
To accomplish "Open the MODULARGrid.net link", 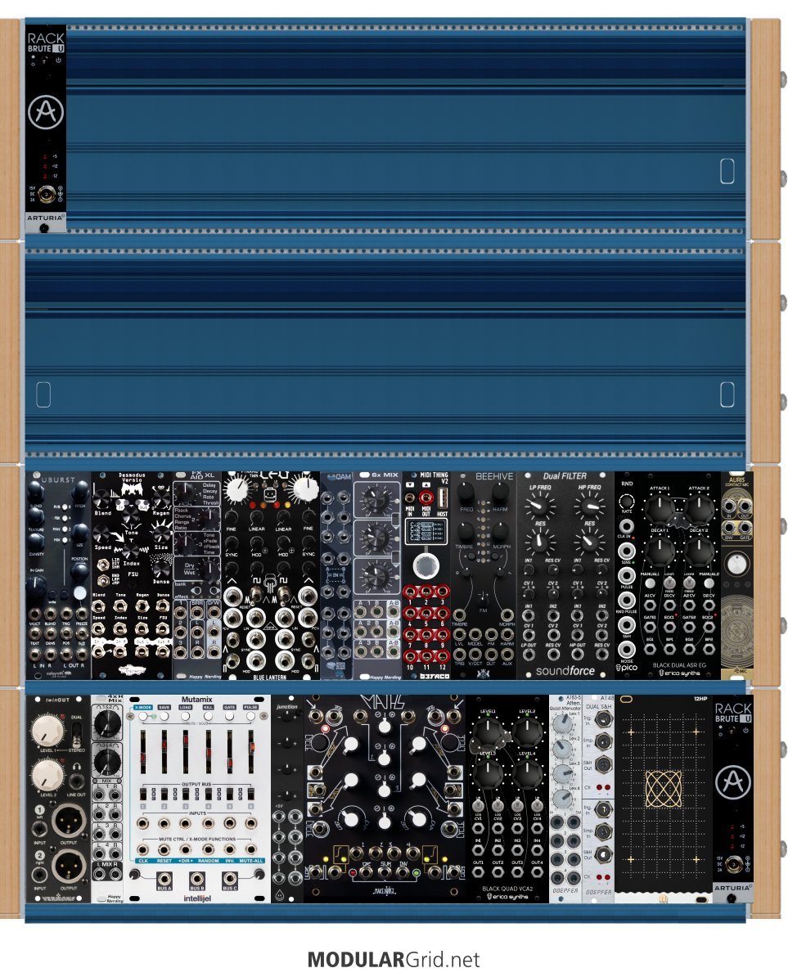I will pyautogui.click(x=394, y=960).
